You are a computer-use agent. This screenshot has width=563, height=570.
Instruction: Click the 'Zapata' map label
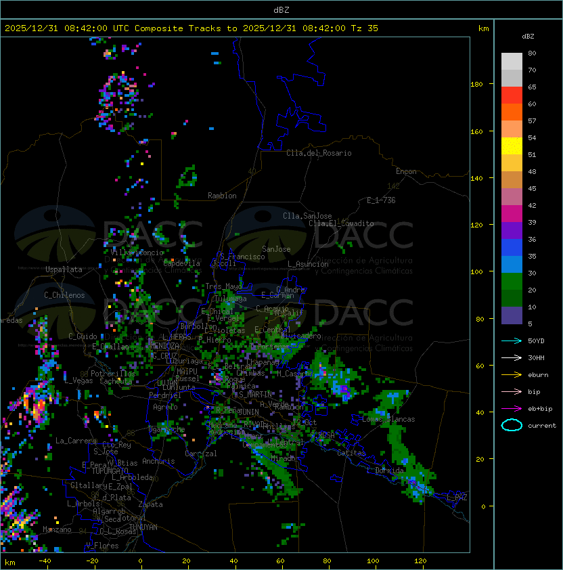pyautogui.click(x=150, y=504)
